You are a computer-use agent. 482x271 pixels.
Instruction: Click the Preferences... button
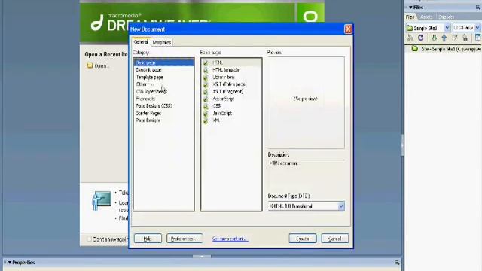coord(184,239)
